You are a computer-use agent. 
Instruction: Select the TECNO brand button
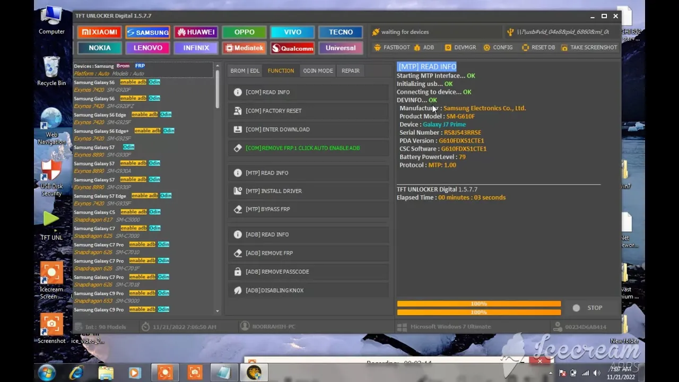click(341, 32)
